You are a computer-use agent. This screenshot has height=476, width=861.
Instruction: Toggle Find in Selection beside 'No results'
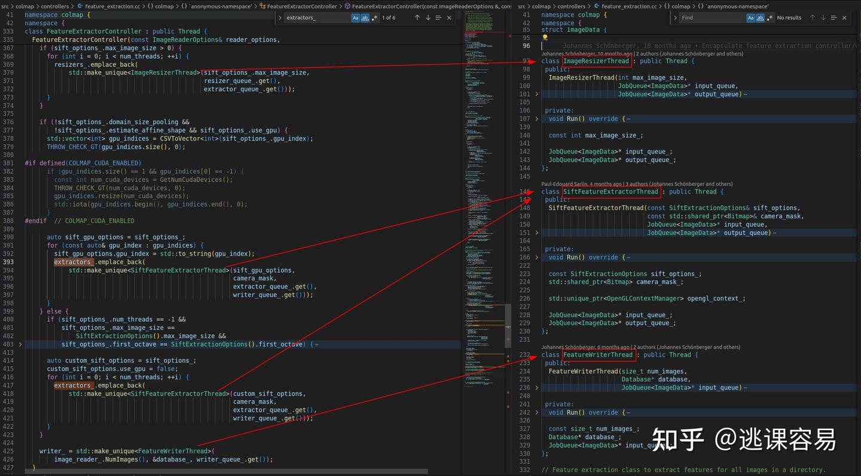pyautogui.click(x=833, y=18)
